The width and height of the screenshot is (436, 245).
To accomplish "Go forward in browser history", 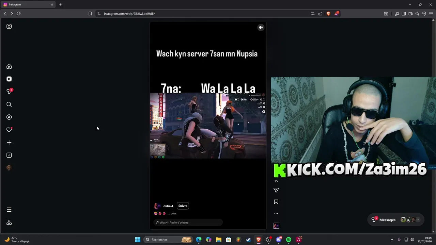I will pos(12,14).
